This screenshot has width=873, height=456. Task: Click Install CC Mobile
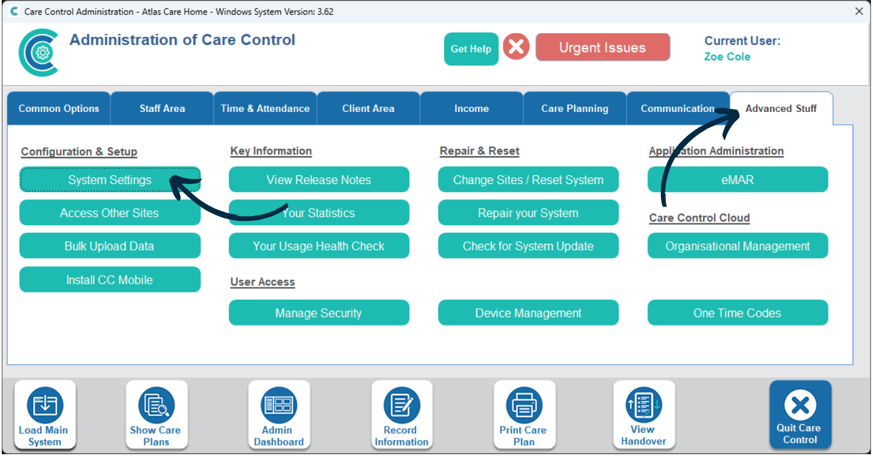click(x=110, y=279)
